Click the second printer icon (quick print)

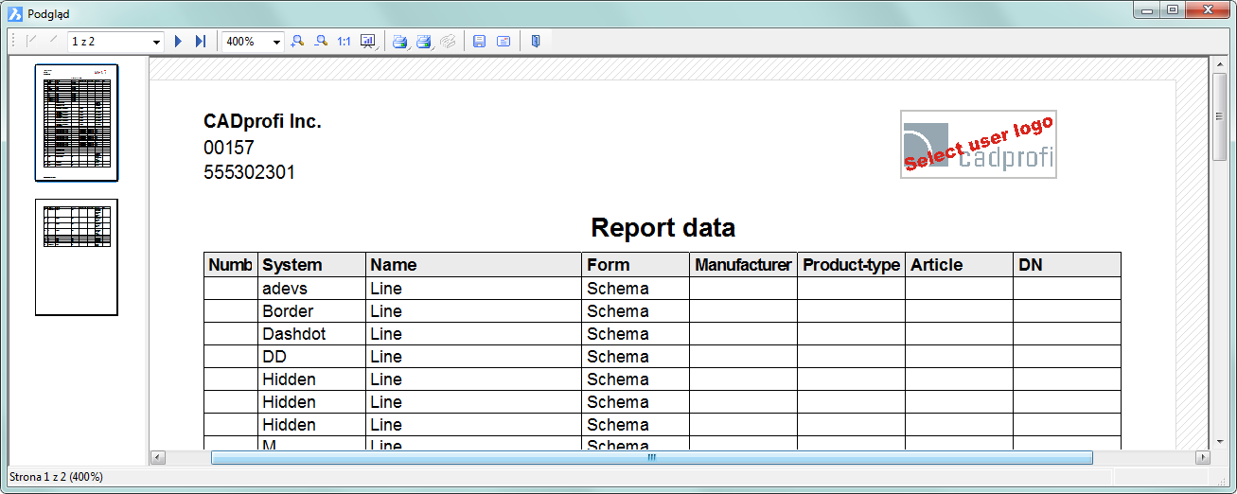[x=423, y=42]
